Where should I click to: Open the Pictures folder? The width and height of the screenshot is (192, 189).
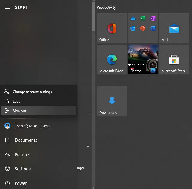[x=39, y=155]
